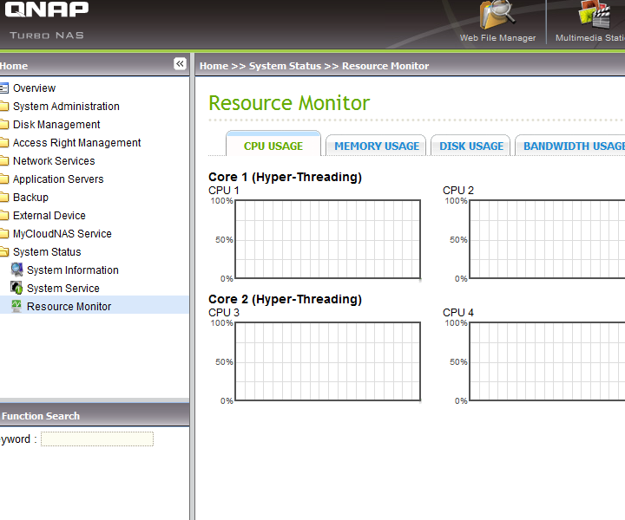Click the System Information icon
The image size is (625, 520).
click(x=16, y=270)
